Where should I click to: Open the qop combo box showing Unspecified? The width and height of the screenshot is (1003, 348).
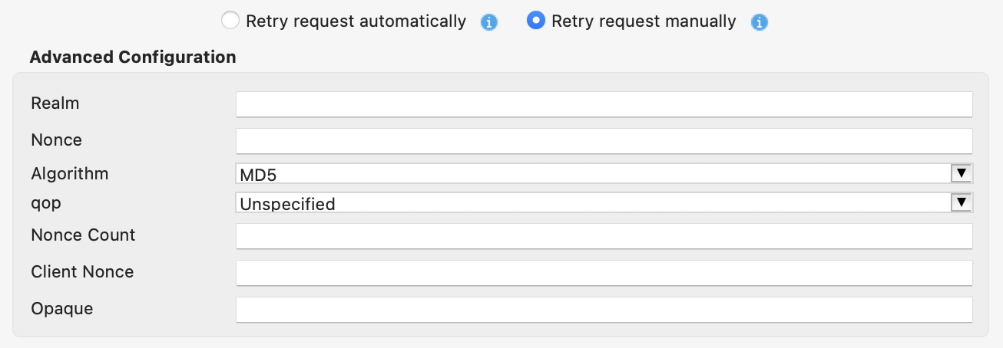[x=591, y=203]
